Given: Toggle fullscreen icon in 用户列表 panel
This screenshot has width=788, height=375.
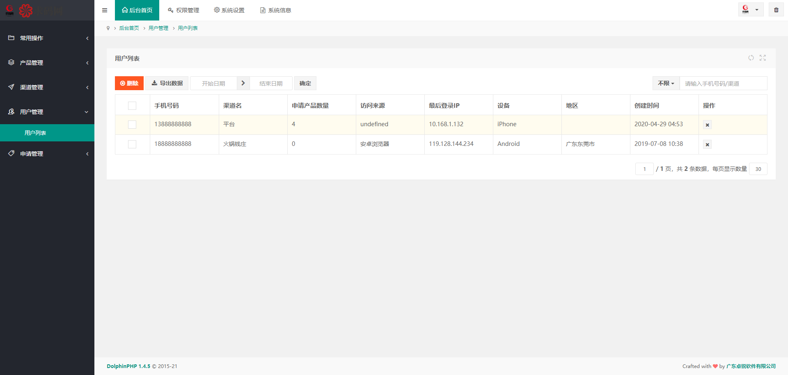Looking at the screenshot, I should (x=763, y=58).
